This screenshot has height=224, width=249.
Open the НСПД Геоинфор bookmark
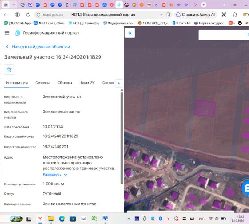(84, 23)
